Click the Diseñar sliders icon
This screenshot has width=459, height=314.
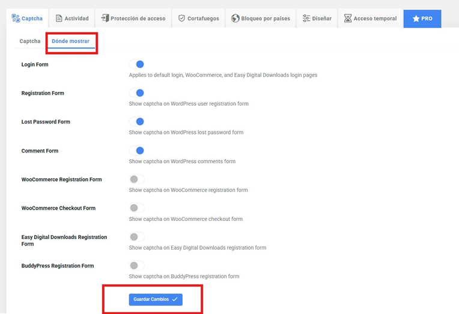(306, 18)
